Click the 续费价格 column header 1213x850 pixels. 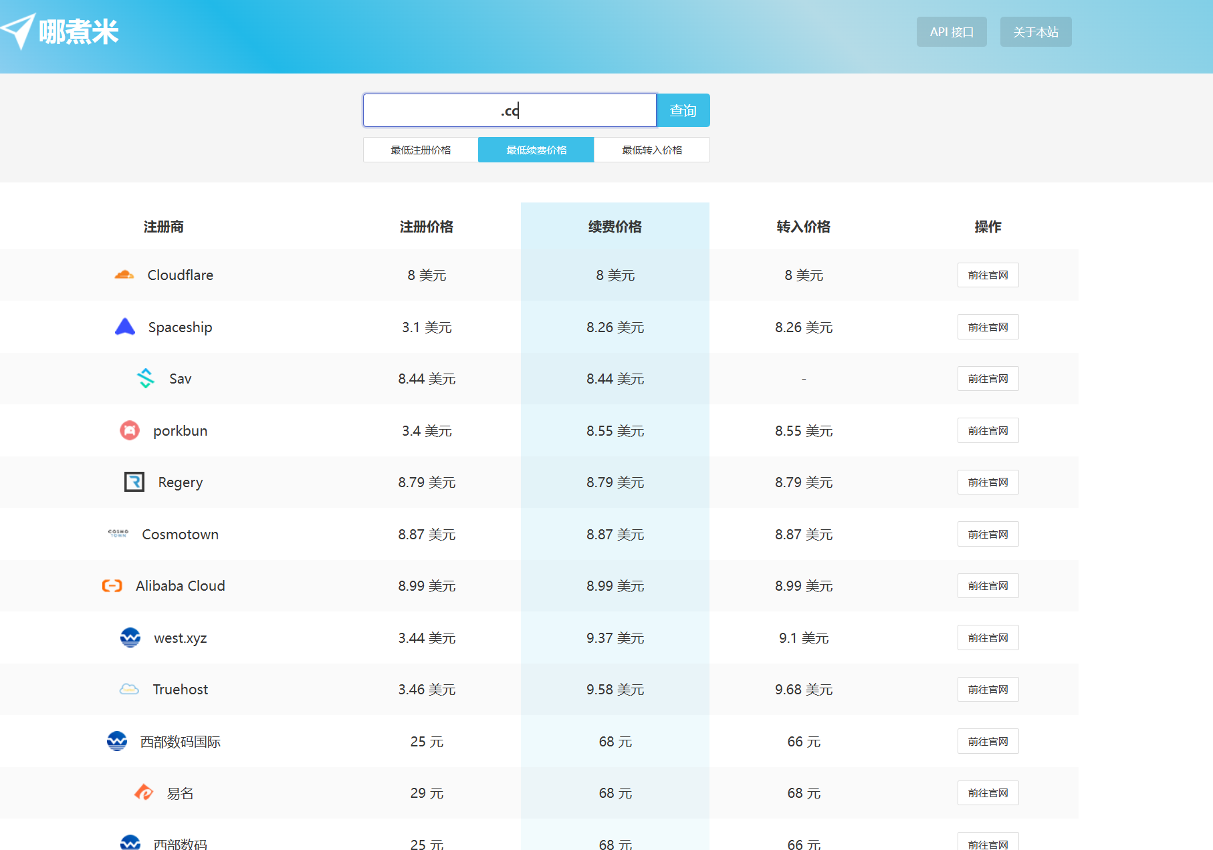pyautogui.click(x=615, y=227)
